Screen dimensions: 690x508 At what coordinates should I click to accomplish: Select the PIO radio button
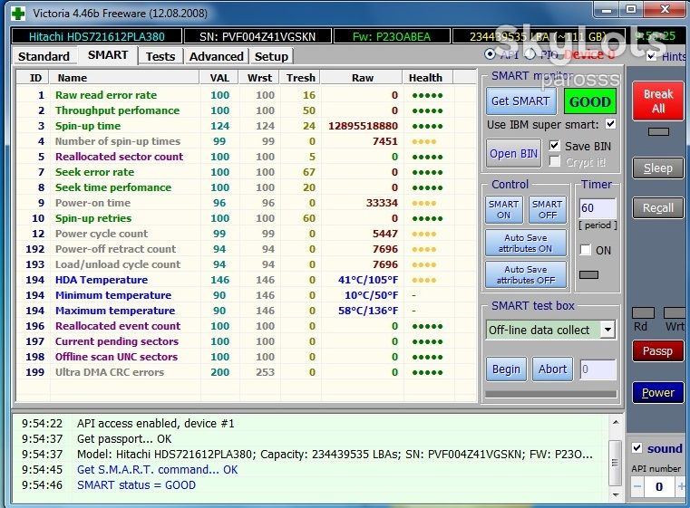530,54
